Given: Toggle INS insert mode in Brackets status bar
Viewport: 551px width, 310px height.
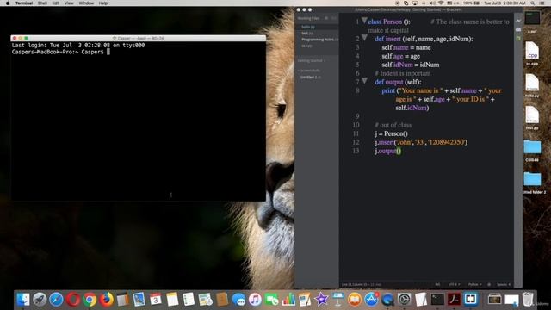Looking at the screenshot, I should (437, 284).
